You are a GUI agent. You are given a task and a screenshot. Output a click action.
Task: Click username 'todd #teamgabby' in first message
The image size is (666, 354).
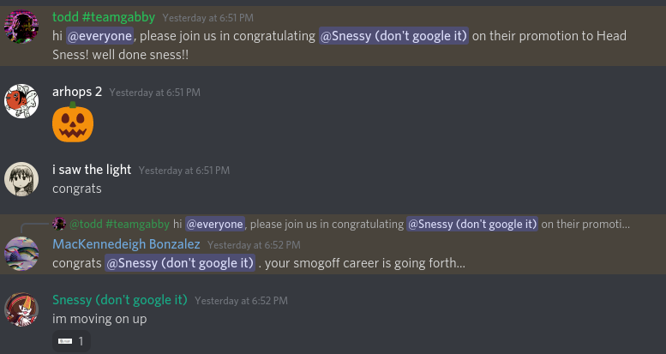(x=103, y=16)
